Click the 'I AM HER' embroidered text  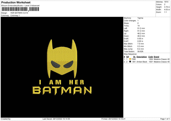tap(62, 82)
